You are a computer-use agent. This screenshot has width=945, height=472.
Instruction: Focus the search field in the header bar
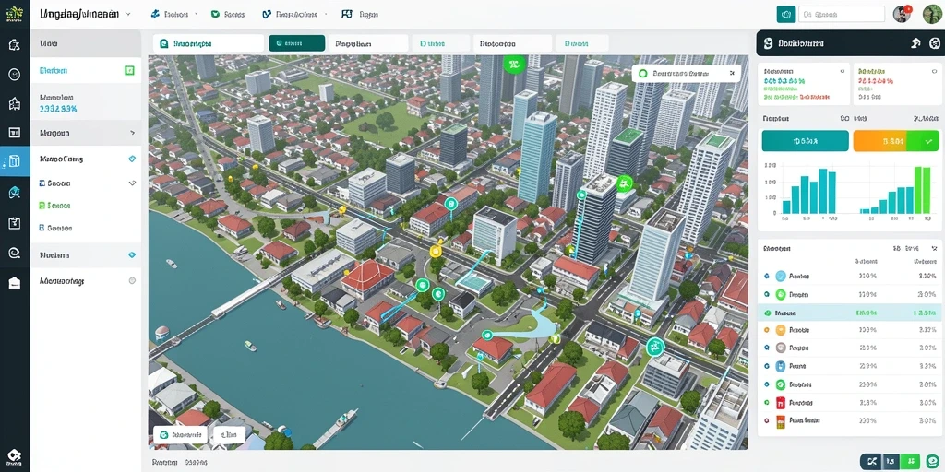[842, 14]
